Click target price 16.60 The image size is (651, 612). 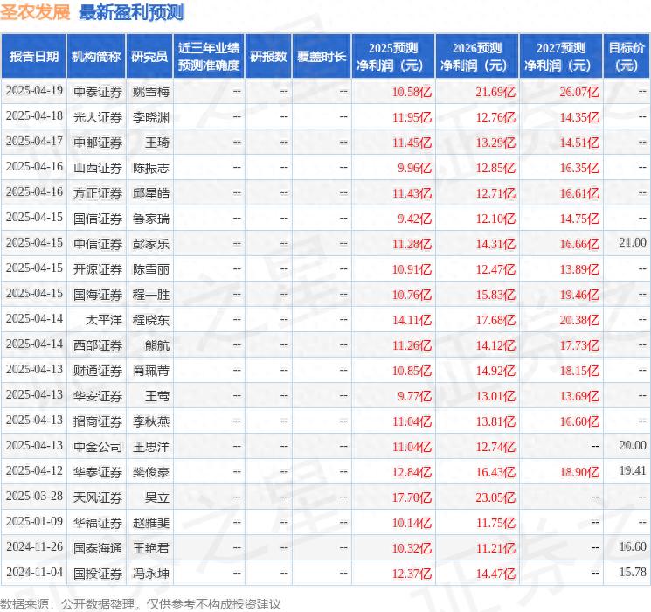(633, 546)
